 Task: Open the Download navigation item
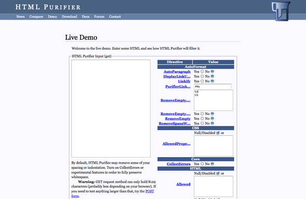(69, 17)
